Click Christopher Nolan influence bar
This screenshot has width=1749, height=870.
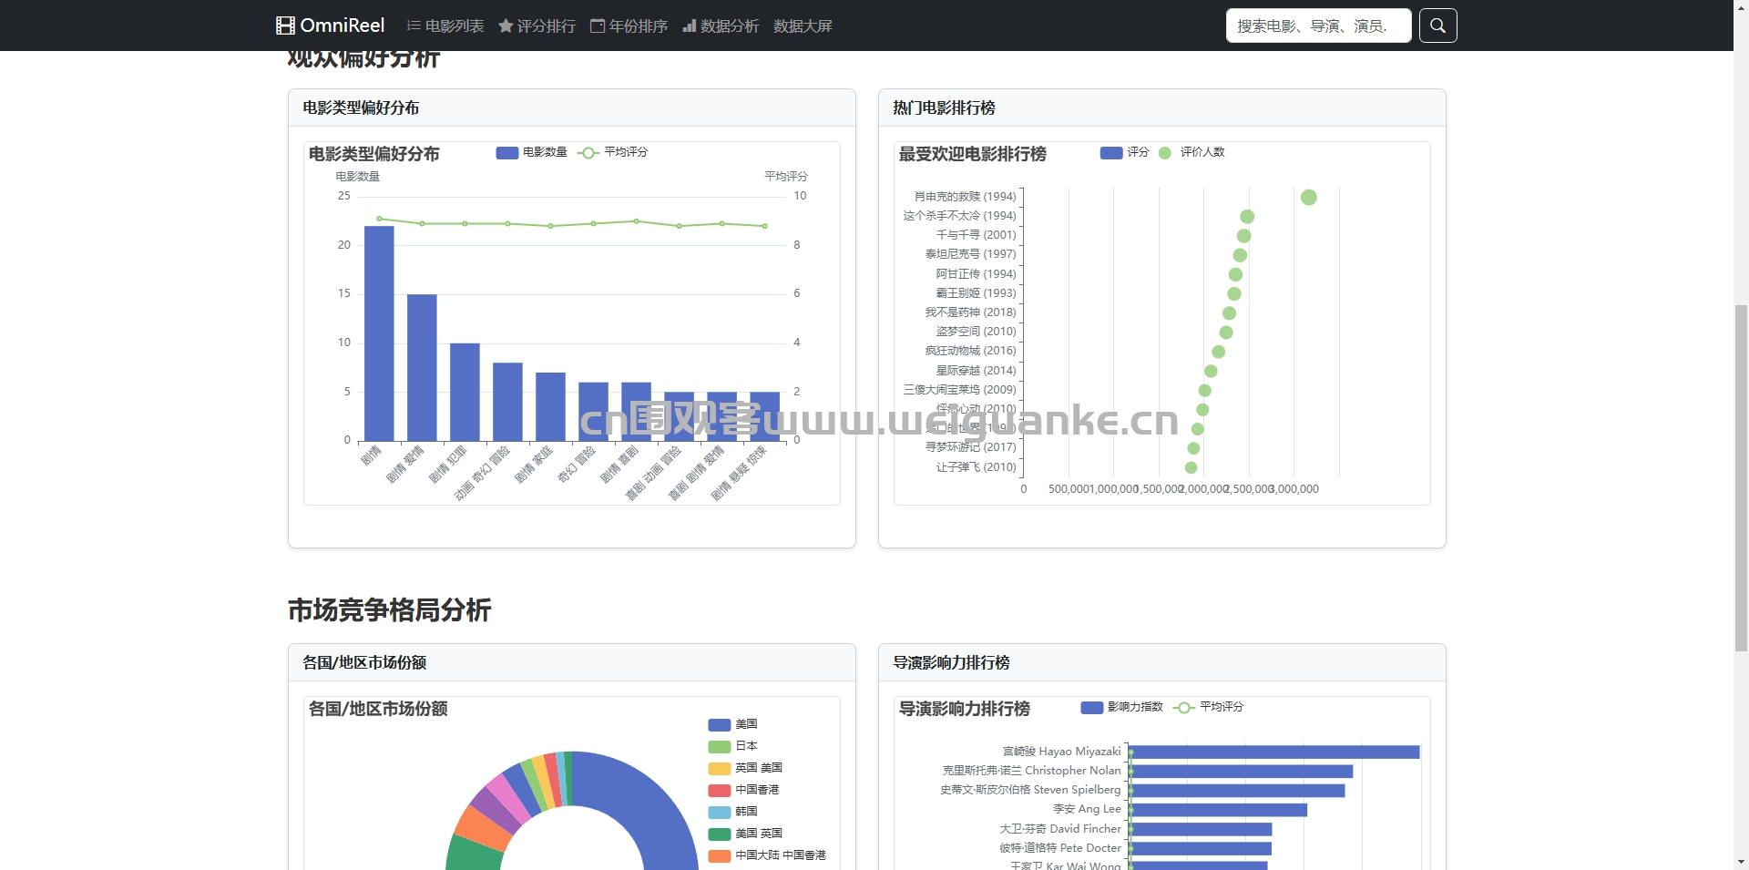pyautogui.click(x=1242, y=771)
